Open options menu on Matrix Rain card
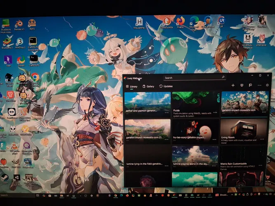The width and height of the screenshot is (275, 206). 261,165
